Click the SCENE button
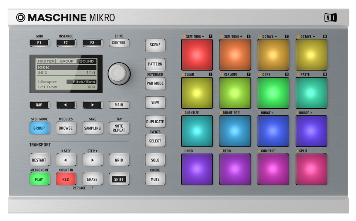356x221 pixels. [x=155, y=45]
